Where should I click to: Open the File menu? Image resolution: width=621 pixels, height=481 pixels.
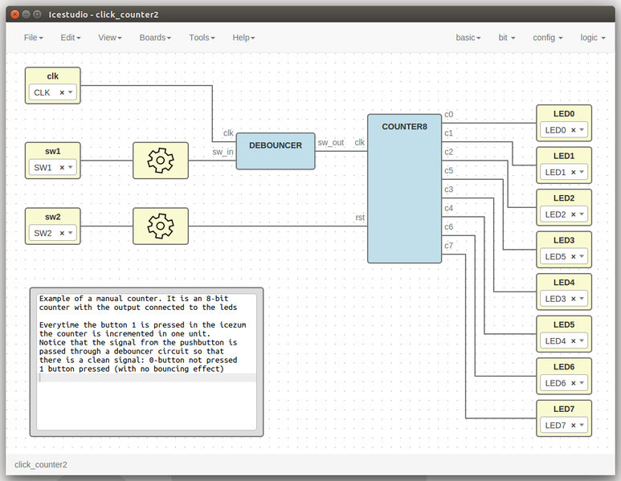coord(33,38)
